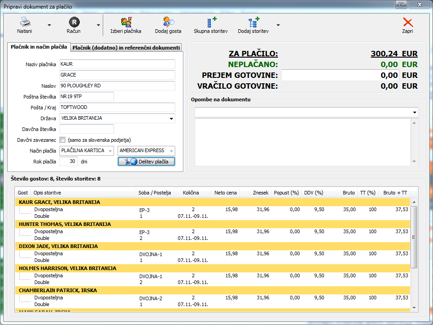Viewport: 433px width, 325px height.
Task: Select the Plačnik in način plačila tab
Action: pos(39,47)
